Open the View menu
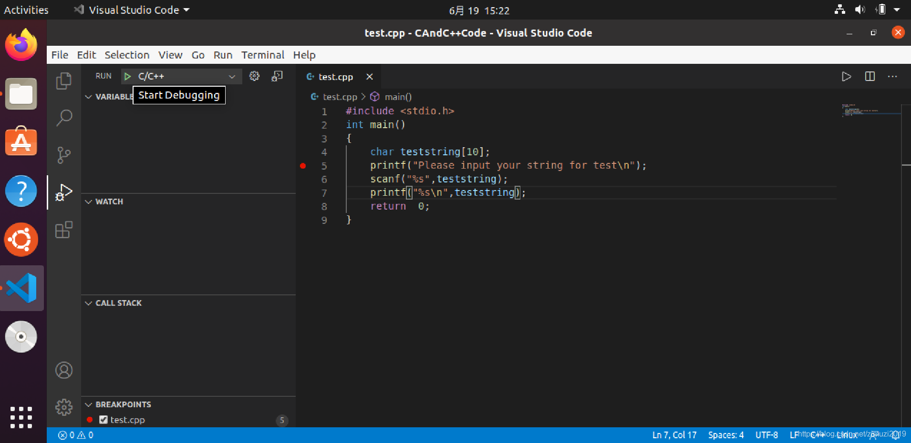Viewport: 911px width, 443px height. click(x=170, y=55)
